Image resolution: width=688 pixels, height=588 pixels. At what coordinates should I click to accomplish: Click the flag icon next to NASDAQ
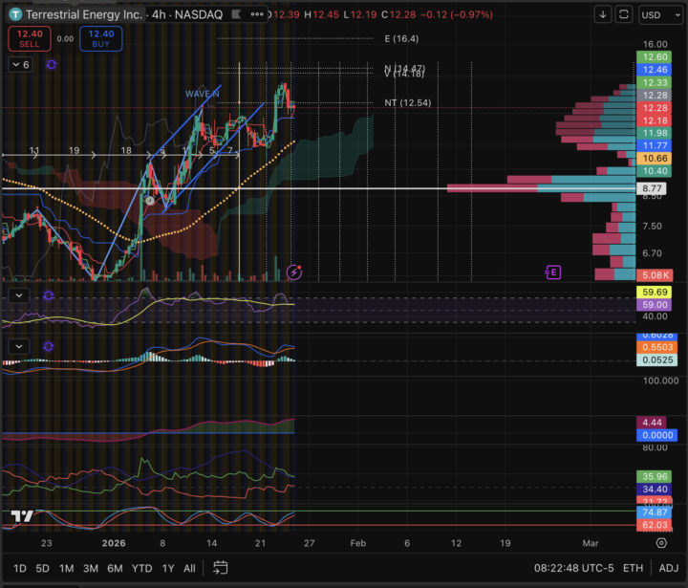pyautogui.click(x=236, y=14)
